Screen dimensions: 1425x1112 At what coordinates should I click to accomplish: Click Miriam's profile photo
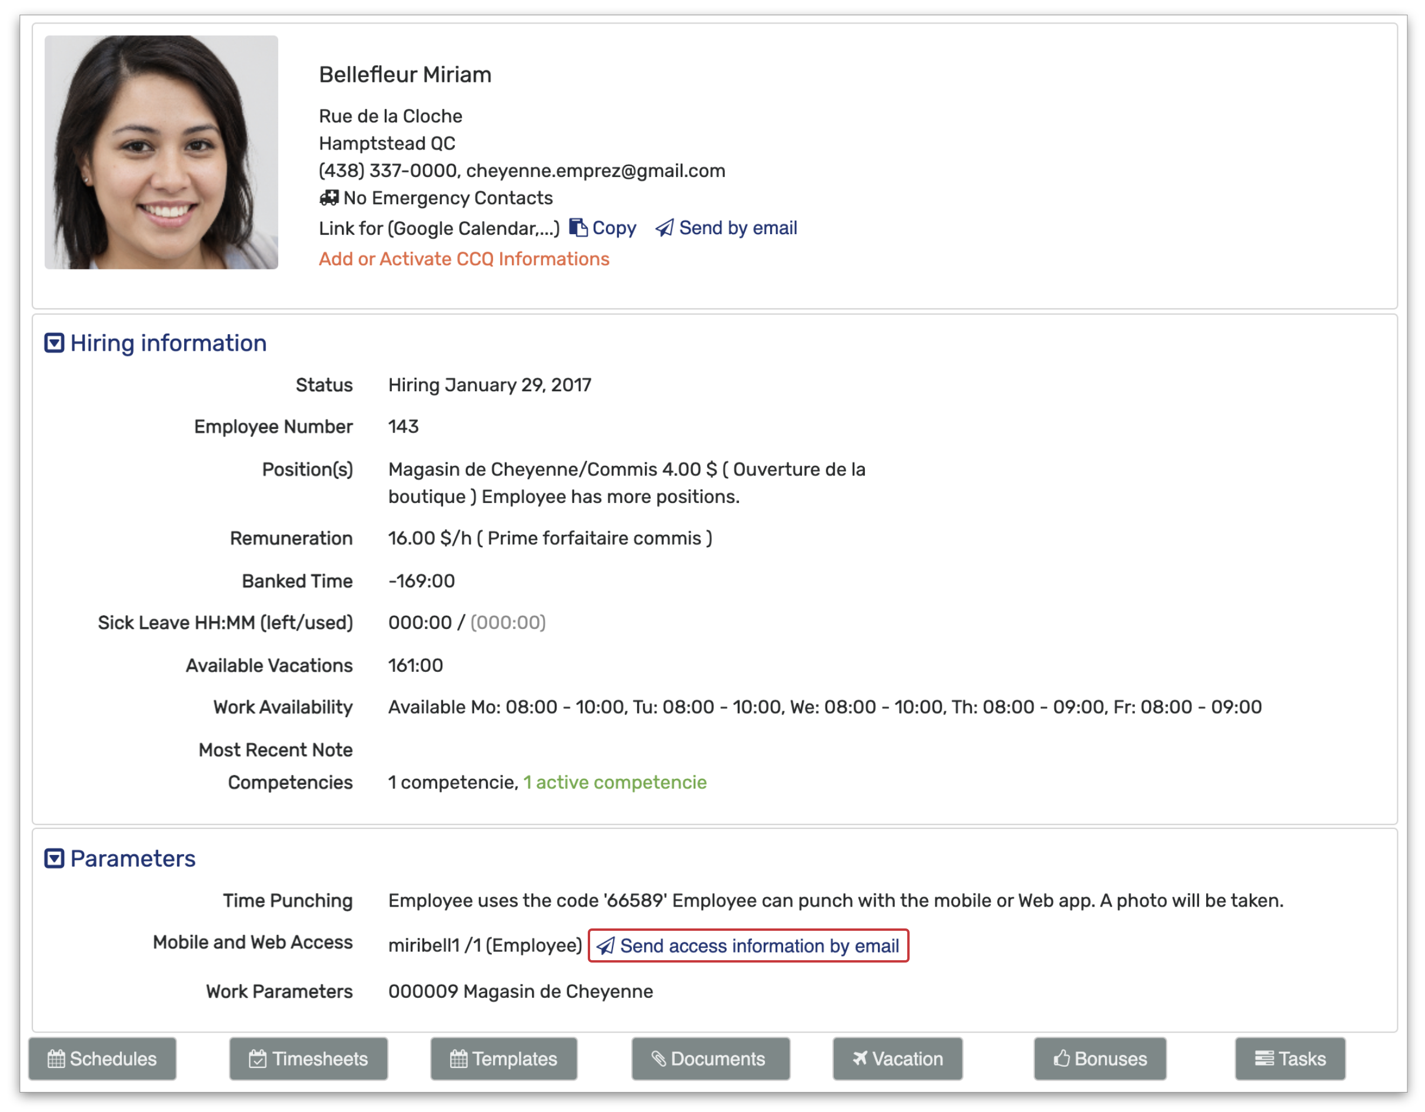point(161,152)
